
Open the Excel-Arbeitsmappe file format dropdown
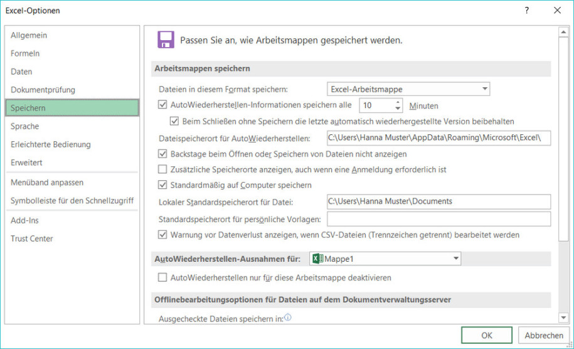408,89
